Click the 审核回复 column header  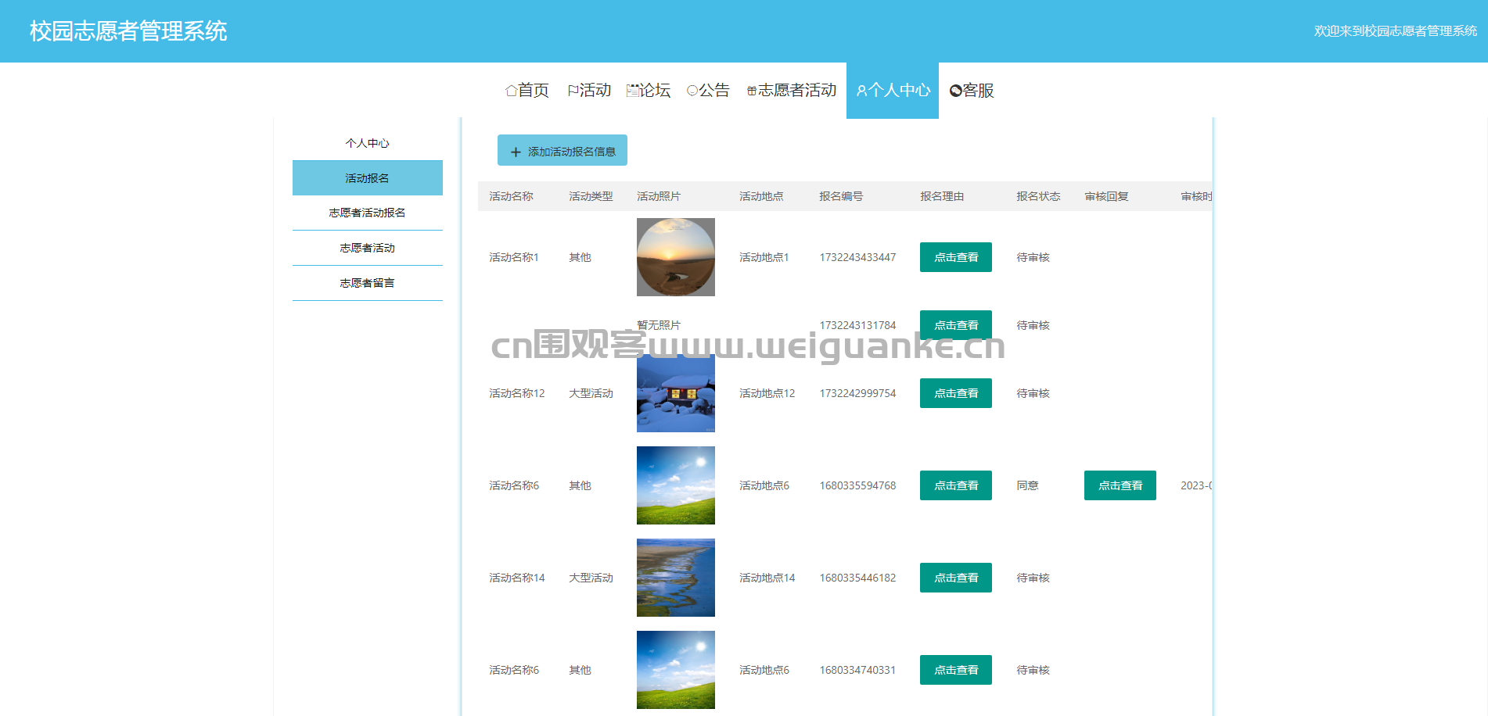click(1106, 196)
